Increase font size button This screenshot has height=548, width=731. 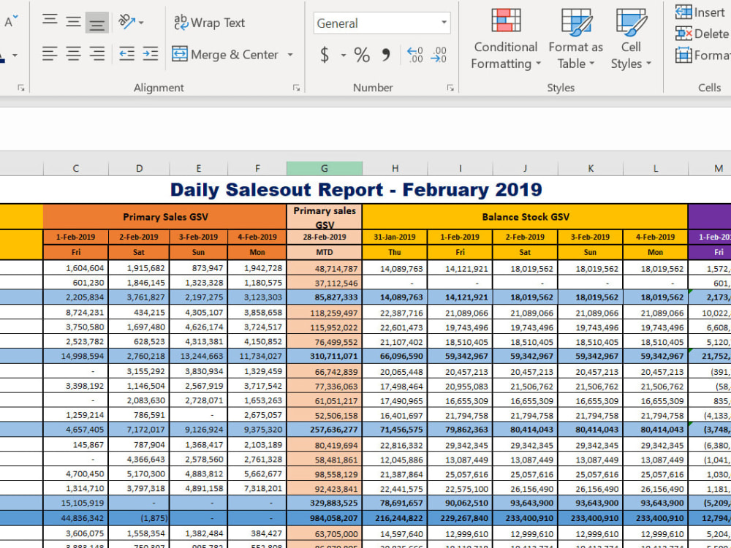(x=11, y=21)
